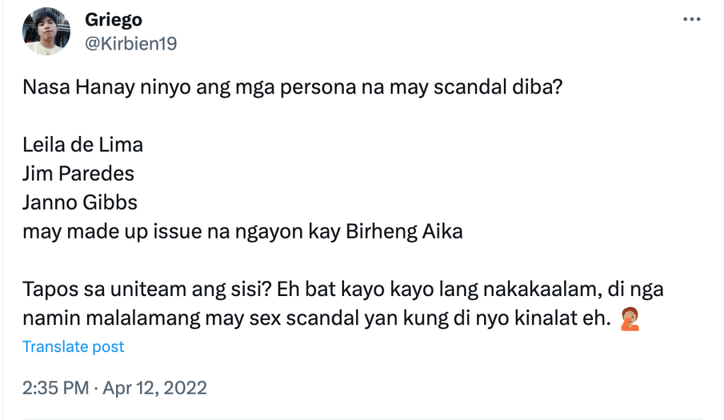Click the facepalm emoji in the tweet
Viewport: 724px width, 420px height.
pyautogui.click(x=628, y=319)
